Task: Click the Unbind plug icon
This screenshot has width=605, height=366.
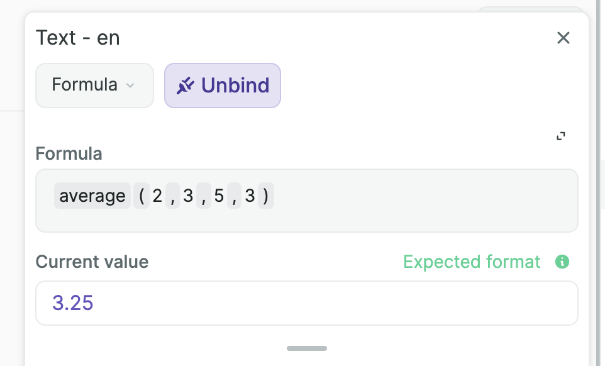Action: (x=186, y=85)
